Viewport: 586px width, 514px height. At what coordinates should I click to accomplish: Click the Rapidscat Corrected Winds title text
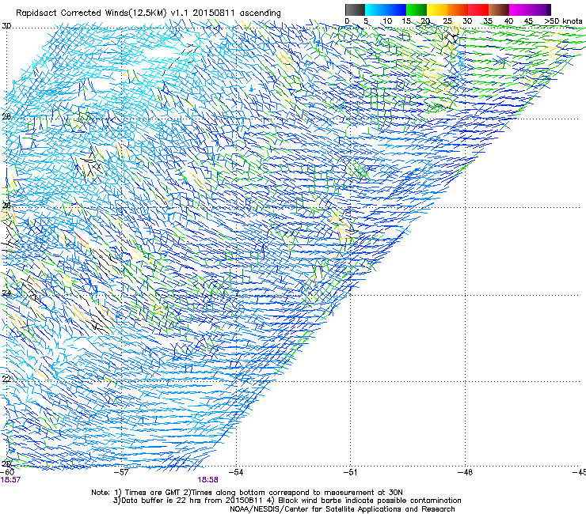[148, 13]
